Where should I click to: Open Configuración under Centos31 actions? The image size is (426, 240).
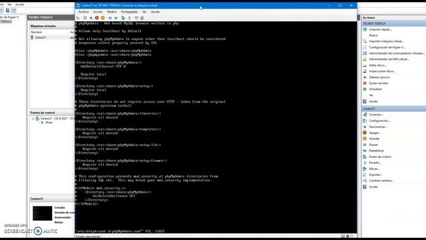tap(379, 121)
